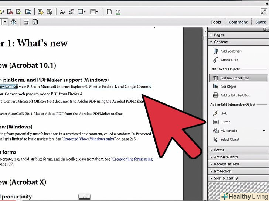Click the Select Object arrow icon
The width and height of the screenshot is (269, 201).
[215, 140]
